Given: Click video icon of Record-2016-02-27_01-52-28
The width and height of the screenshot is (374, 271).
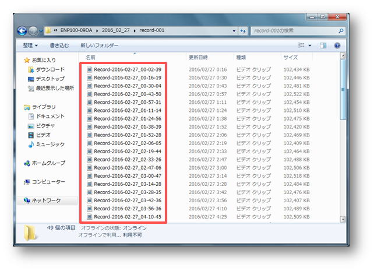Looking at the screenshot, I should [90, 135].
